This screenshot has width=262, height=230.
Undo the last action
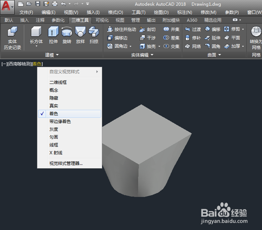point(63,4)
